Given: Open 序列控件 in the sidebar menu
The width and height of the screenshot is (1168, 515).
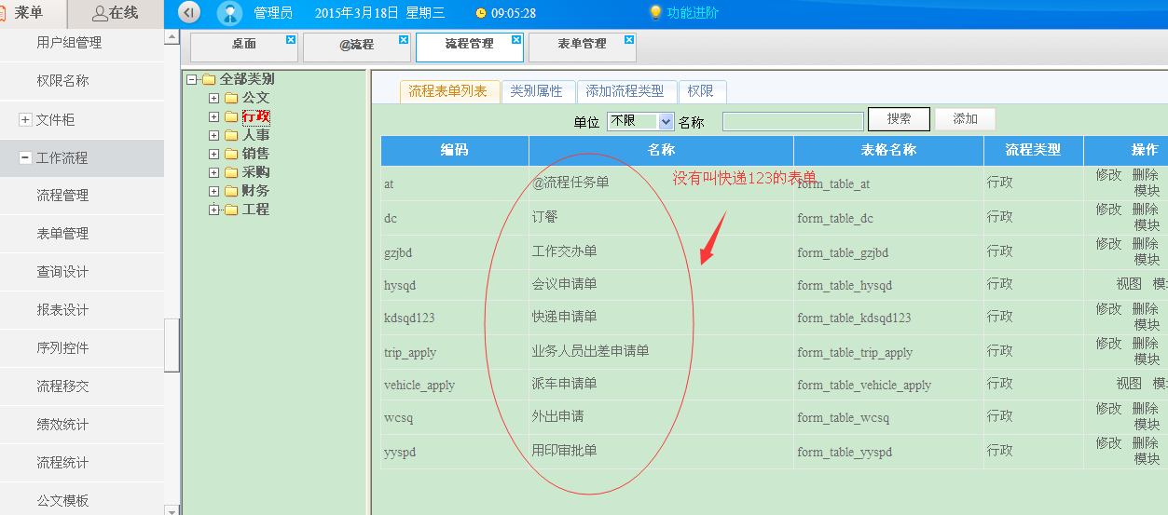Looking at the screenshot, I should point(62,348).
